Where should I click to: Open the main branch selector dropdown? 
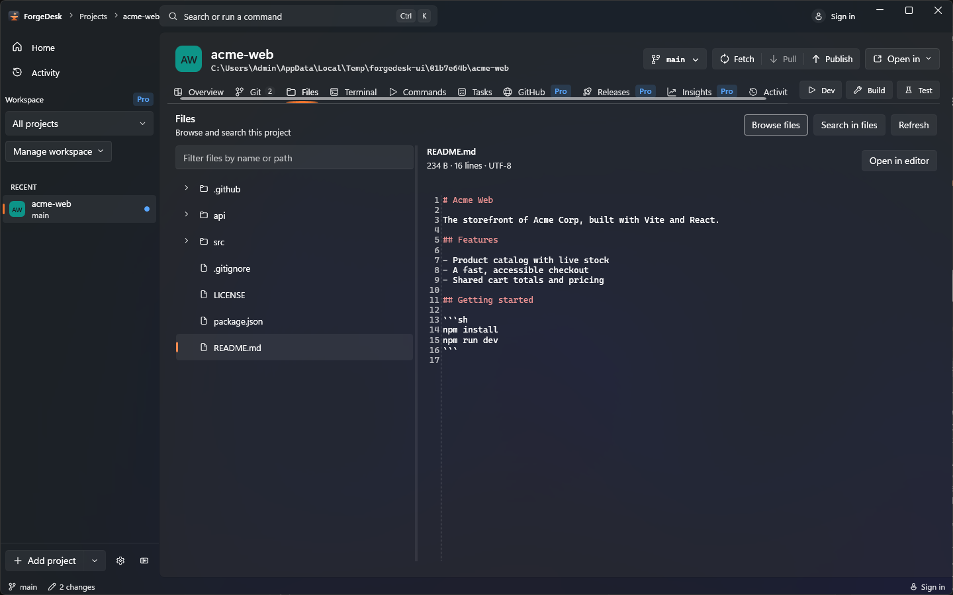674,59
